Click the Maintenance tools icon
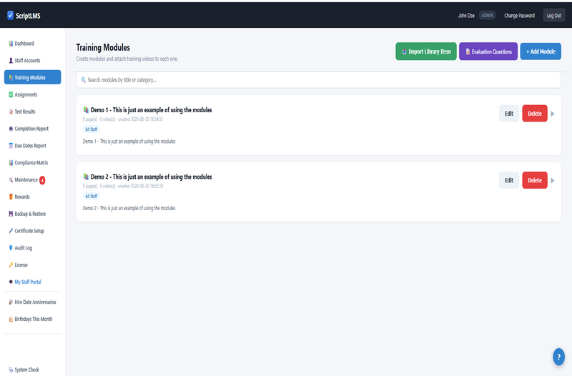This screenshot has width=572, height=376. (11, 180)
